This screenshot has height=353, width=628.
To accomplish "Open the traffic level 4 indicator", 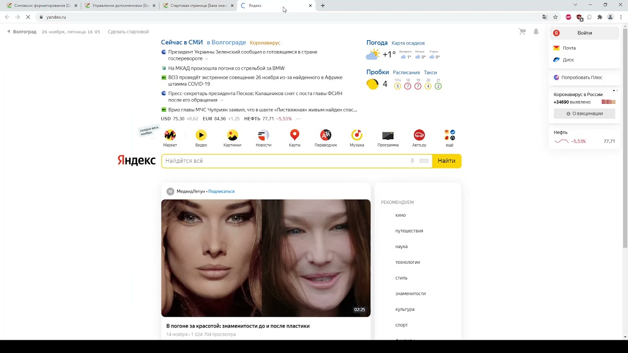I will click(x=377, y=84).
